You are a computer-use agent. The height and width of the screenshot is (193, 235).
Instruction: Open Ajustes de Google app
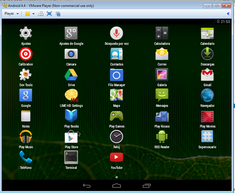coord(71,33)
